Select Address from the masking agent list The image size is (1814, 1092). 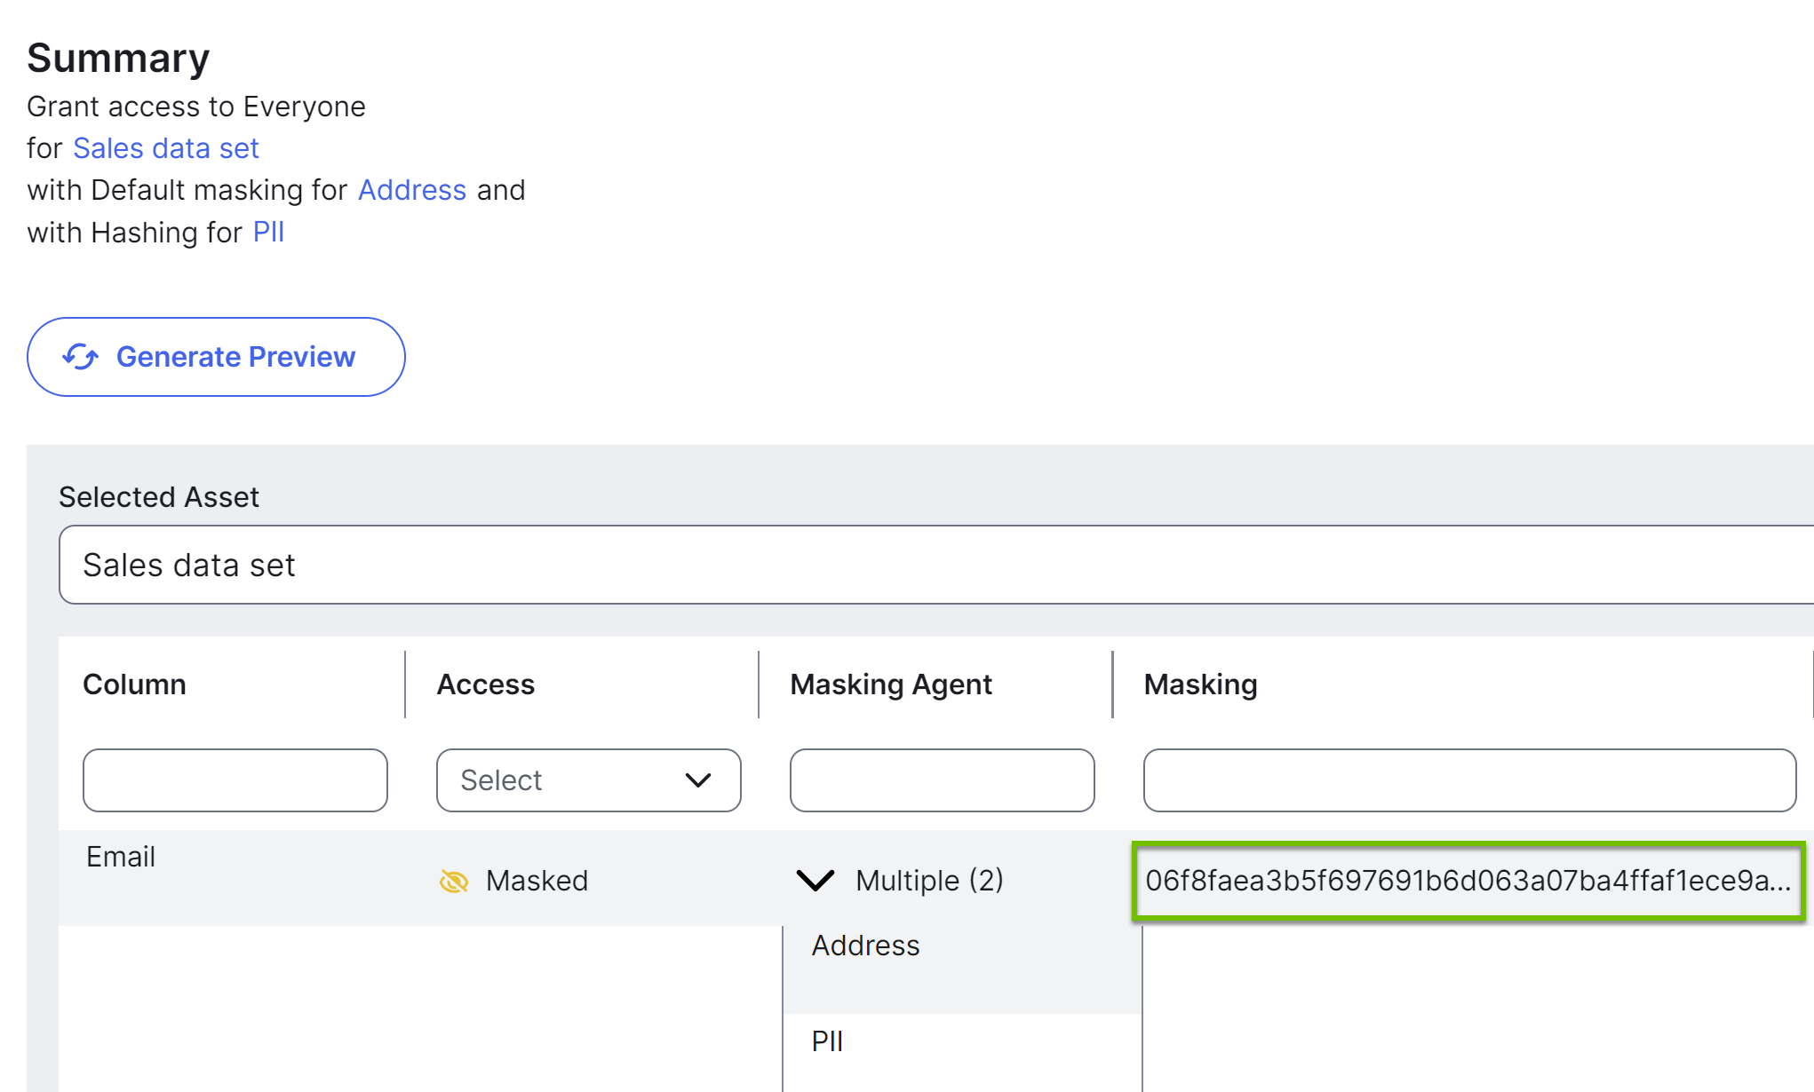pos(864,945)
